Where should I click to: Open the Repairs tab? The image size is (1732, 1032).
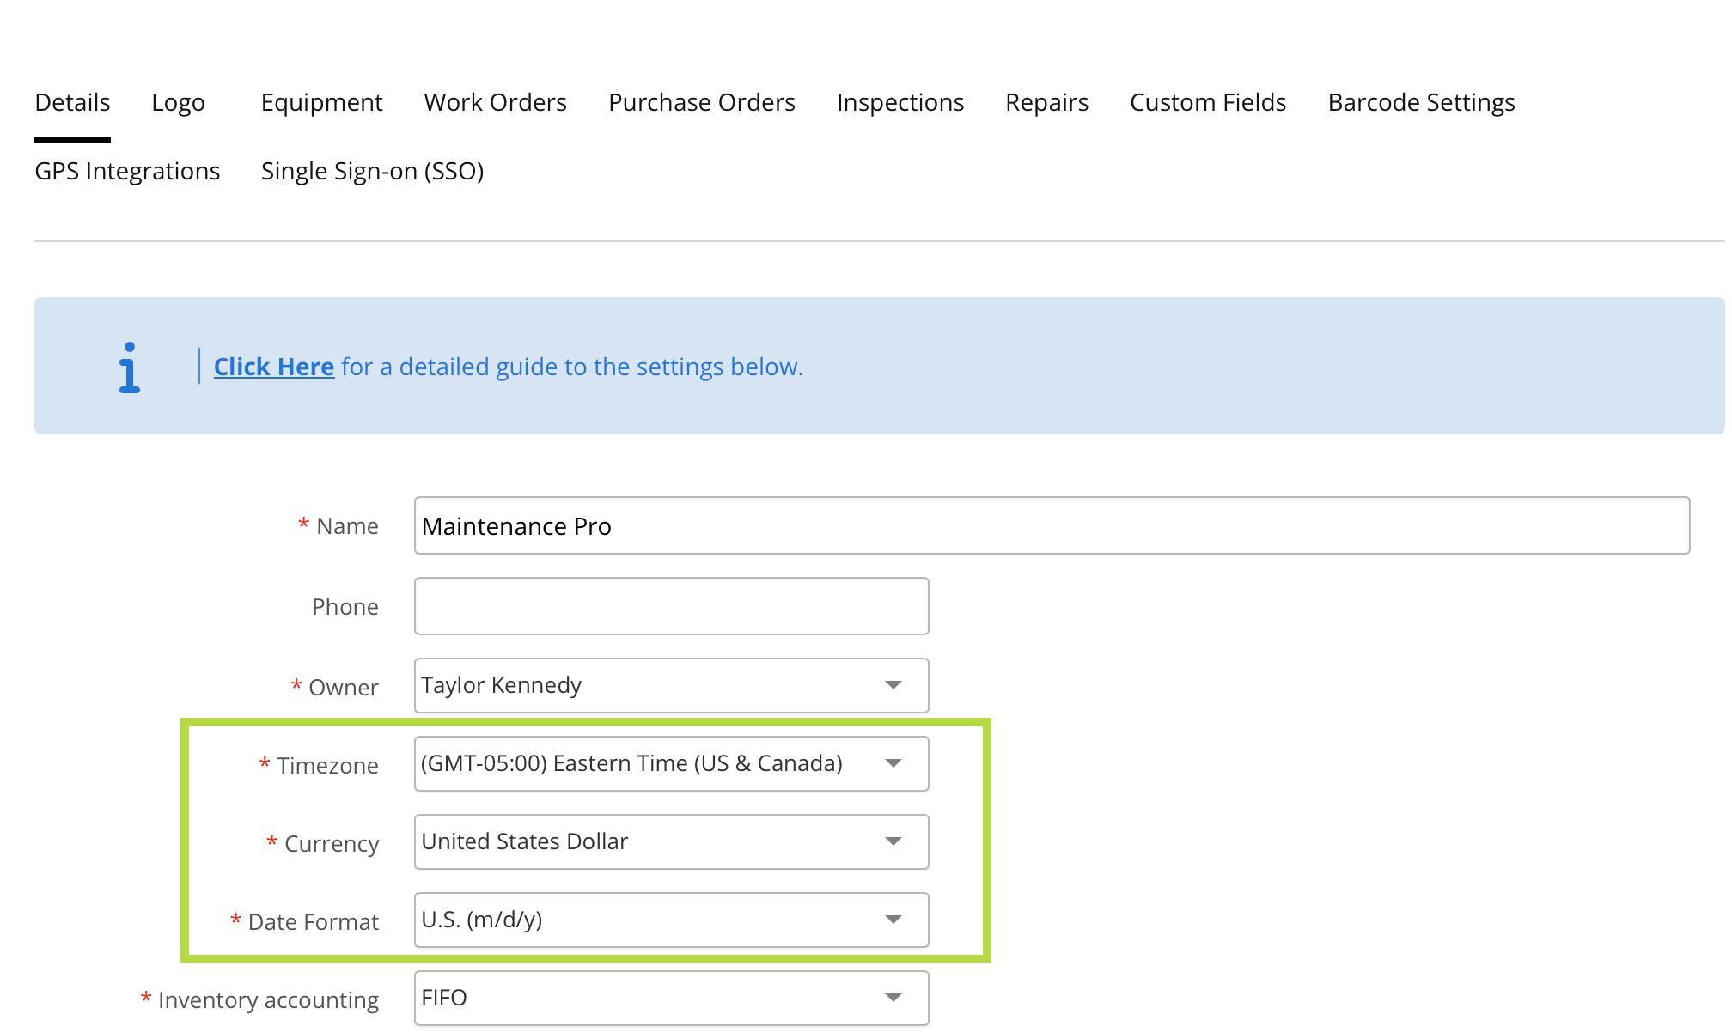pos(1046,102)
